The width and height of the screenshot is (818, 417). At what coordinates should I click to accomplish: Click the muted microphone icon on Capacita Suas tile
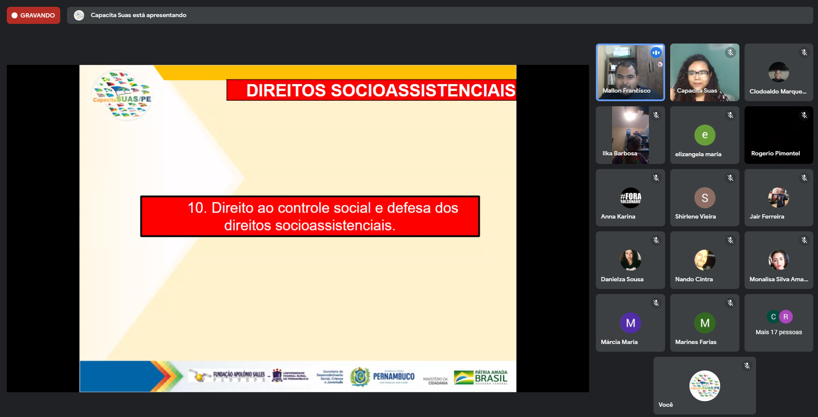click(730, 52)
